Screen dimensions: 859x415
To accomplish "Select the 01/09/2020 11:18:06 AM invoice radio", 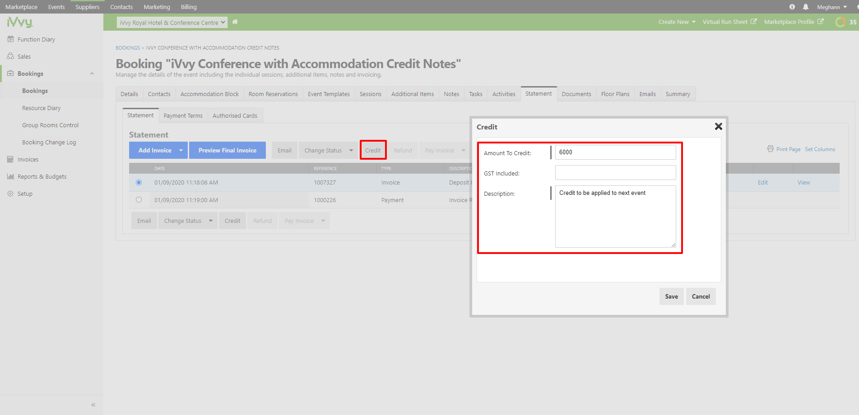I will click(139, 183).
